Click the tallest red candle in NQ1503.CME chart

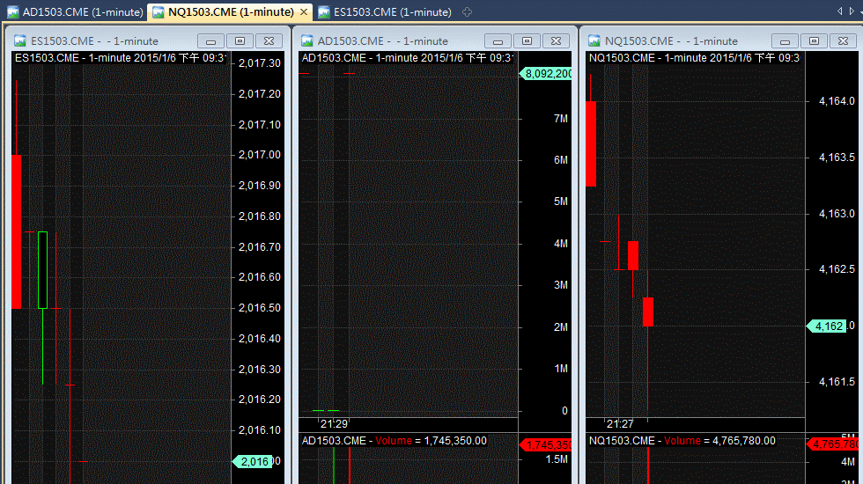pos(591,143)
